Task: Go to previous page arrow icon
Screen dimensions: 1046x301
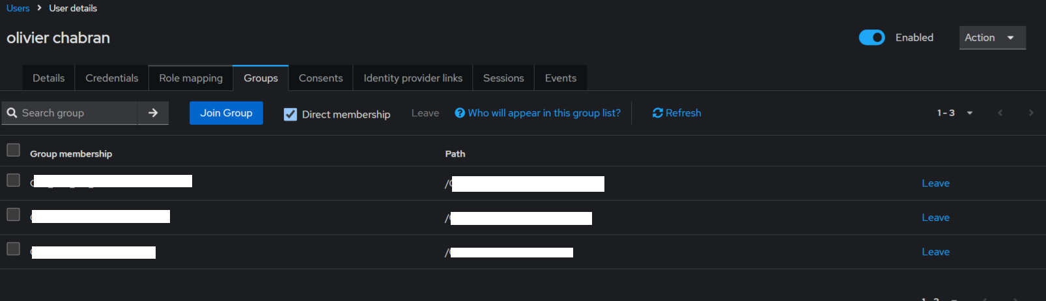Action: (1000, 113)
